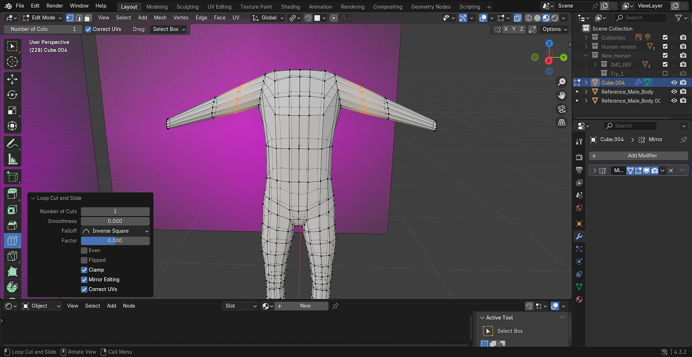Select the Bevel tool
692x357 pixels.
(x=12, y=225)
